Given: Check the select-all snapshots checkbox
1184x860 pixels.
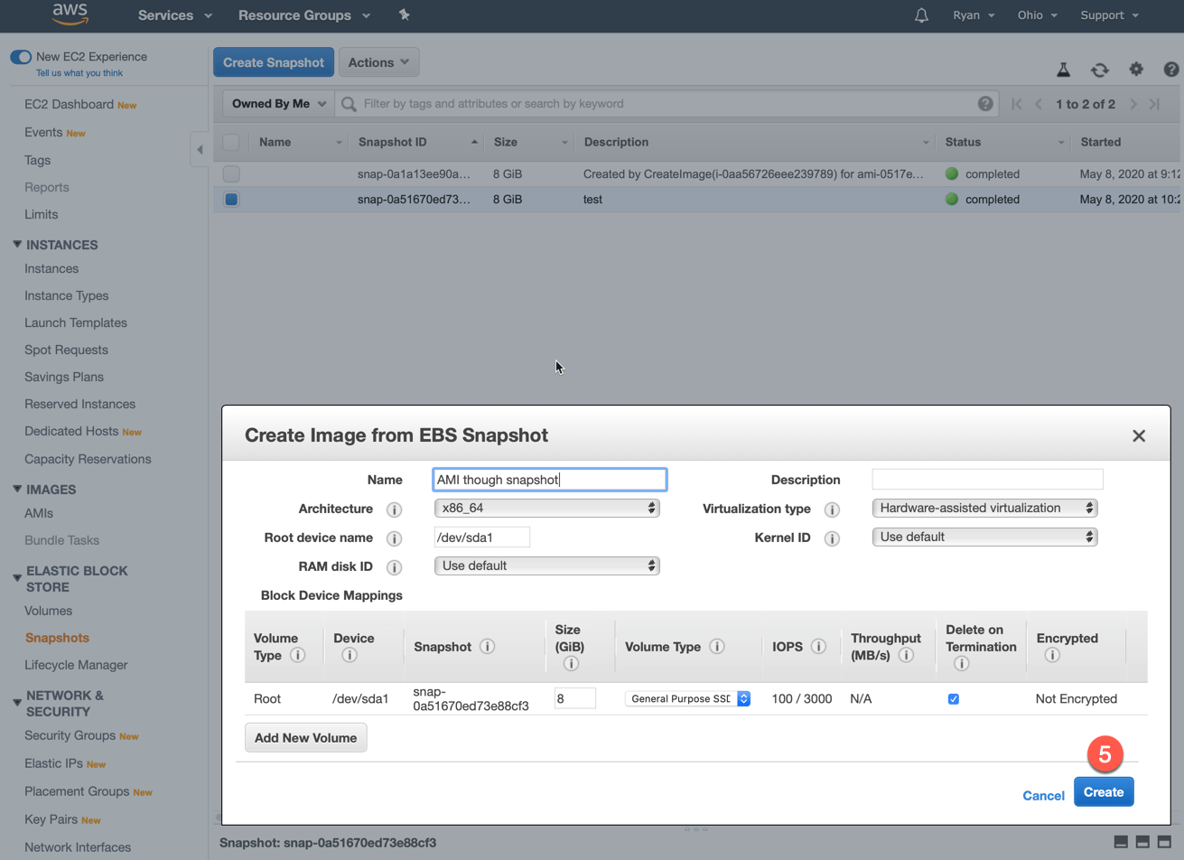Looking at the screenshot, I should [x=231, y=142].
